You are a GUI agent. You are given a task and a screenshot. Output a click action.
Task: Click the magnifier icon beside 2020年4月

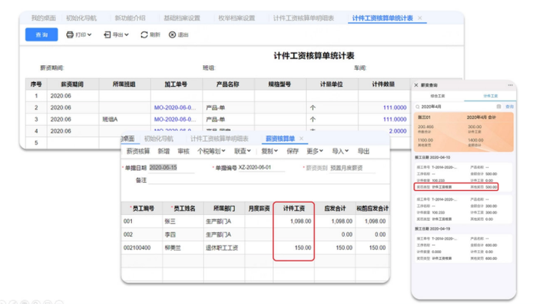click(418, 106)
